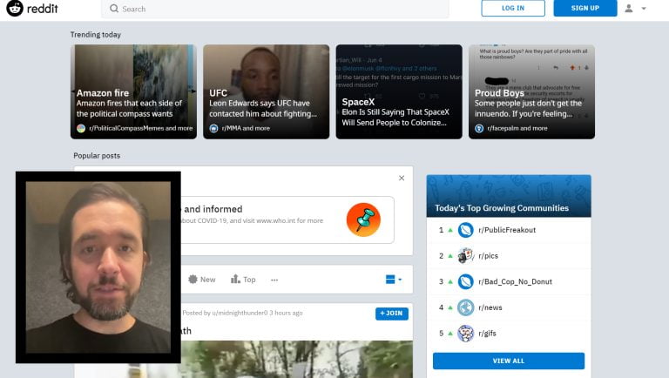Open the Proud Boys trending card

coord(531,91)
